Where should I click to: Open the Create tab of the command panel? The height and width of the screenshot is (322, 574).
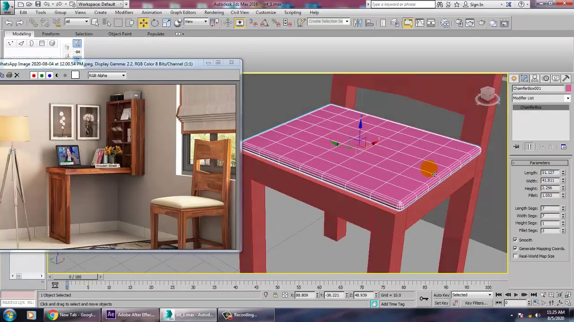click(514, 79)
